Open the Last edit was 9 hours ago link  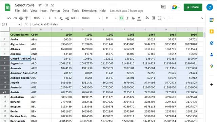(126, 11)
